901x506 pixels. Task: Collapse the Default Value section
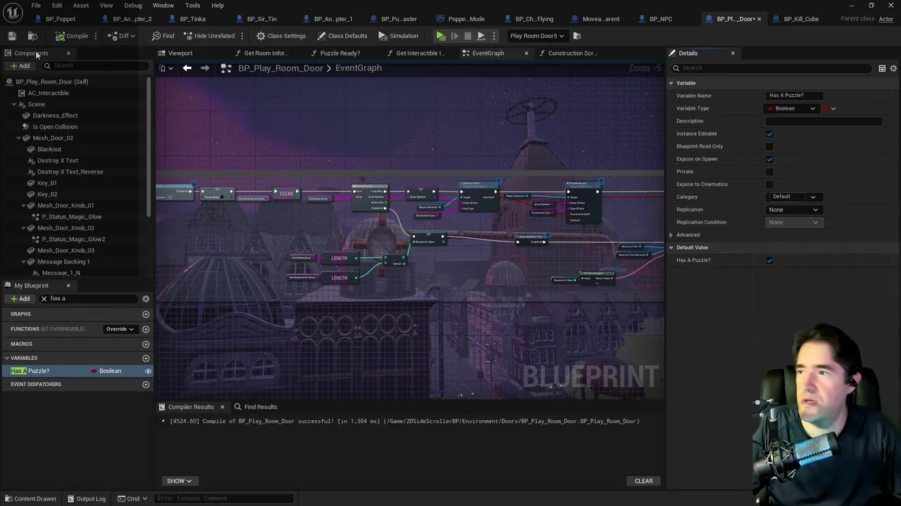671,247
